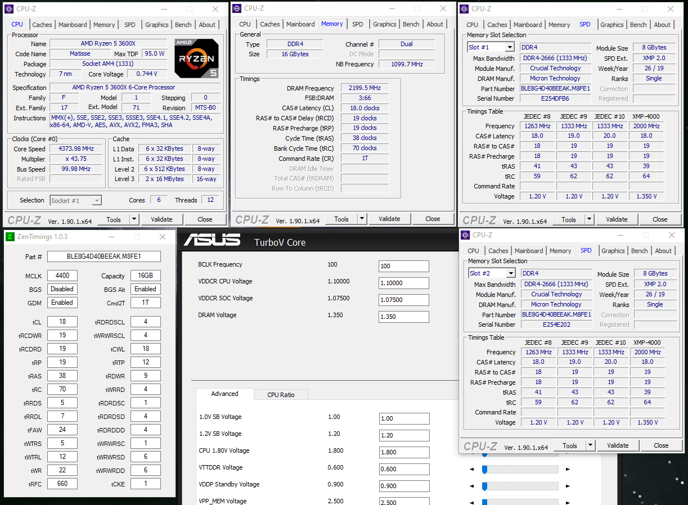The image size is (688, 505).
Task: Click Serial Number E254E202 in Slot #2
Action: (x=557, y=324)
